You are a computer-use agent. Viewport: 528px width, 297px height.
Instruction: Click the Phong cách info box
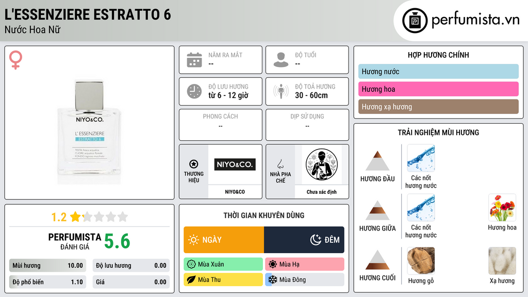pyautogui.click(x=221, y=125)
